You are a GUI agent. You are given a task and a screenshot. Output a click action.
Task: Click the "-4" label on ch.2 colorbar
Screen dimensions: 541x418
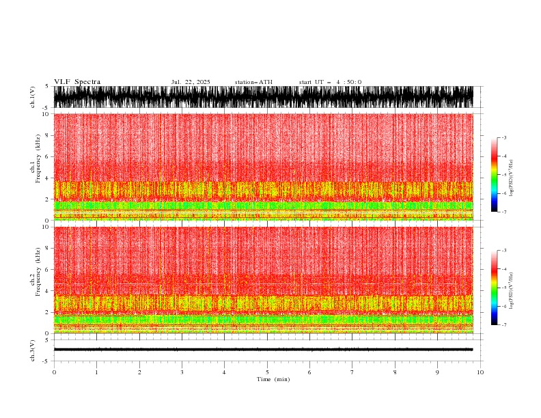pyautogui.click(x=504, y=269)
